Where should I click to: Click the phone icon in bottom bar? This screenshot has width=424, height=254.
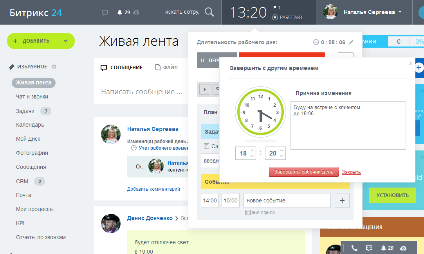(x=354, y=248)
